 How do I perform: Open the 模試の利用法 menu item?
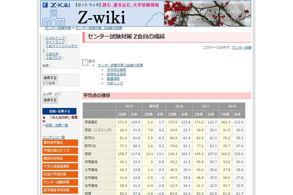tap(60, 158)
